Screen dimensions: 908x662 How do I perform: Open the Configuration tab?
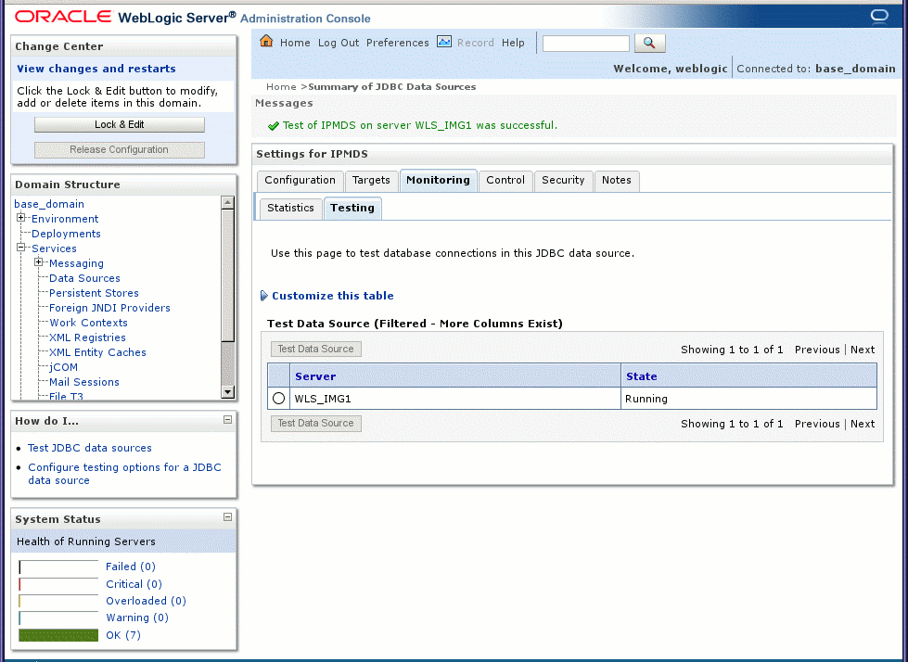coord(300,180)
